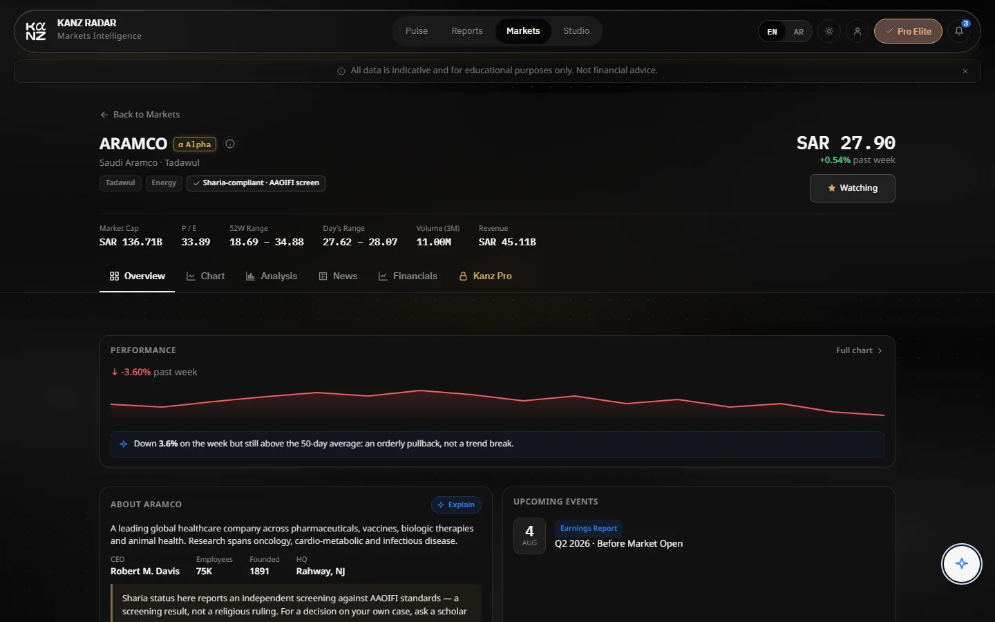Open the Studio nav item
This screenshot has height=622, width=995.
[x=576, y=31]
